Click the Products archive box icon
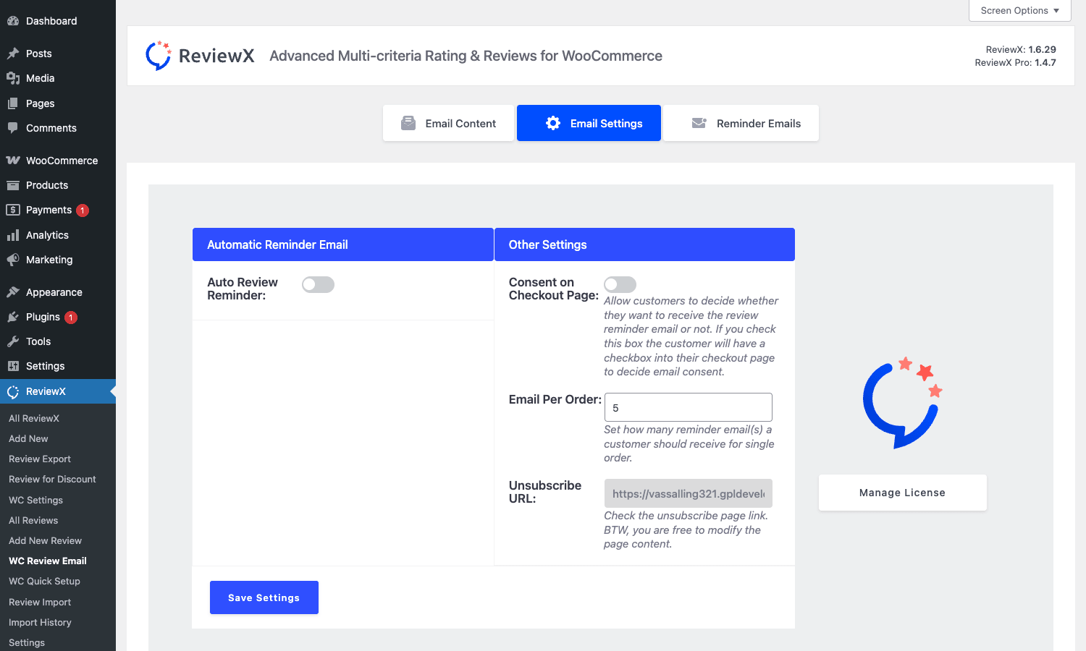1086x651 pixels. 13,185
